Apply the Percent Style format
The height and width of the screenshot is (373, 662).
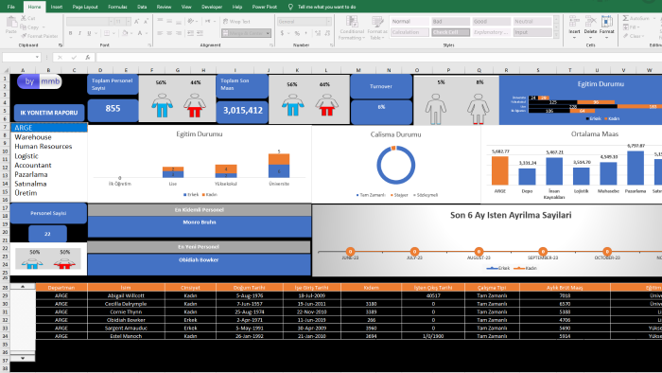pyautogui.click(x=297, y=33)
